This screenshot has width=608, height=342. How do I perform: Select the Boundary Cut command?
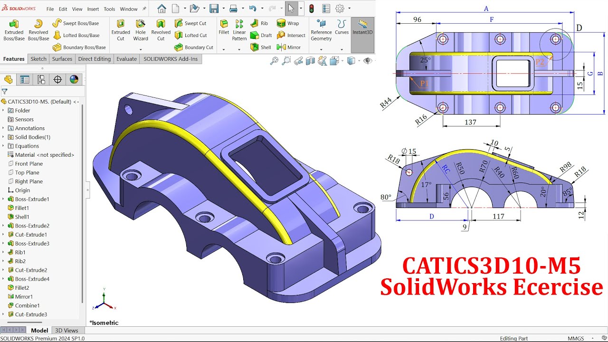tap(193, 47)
